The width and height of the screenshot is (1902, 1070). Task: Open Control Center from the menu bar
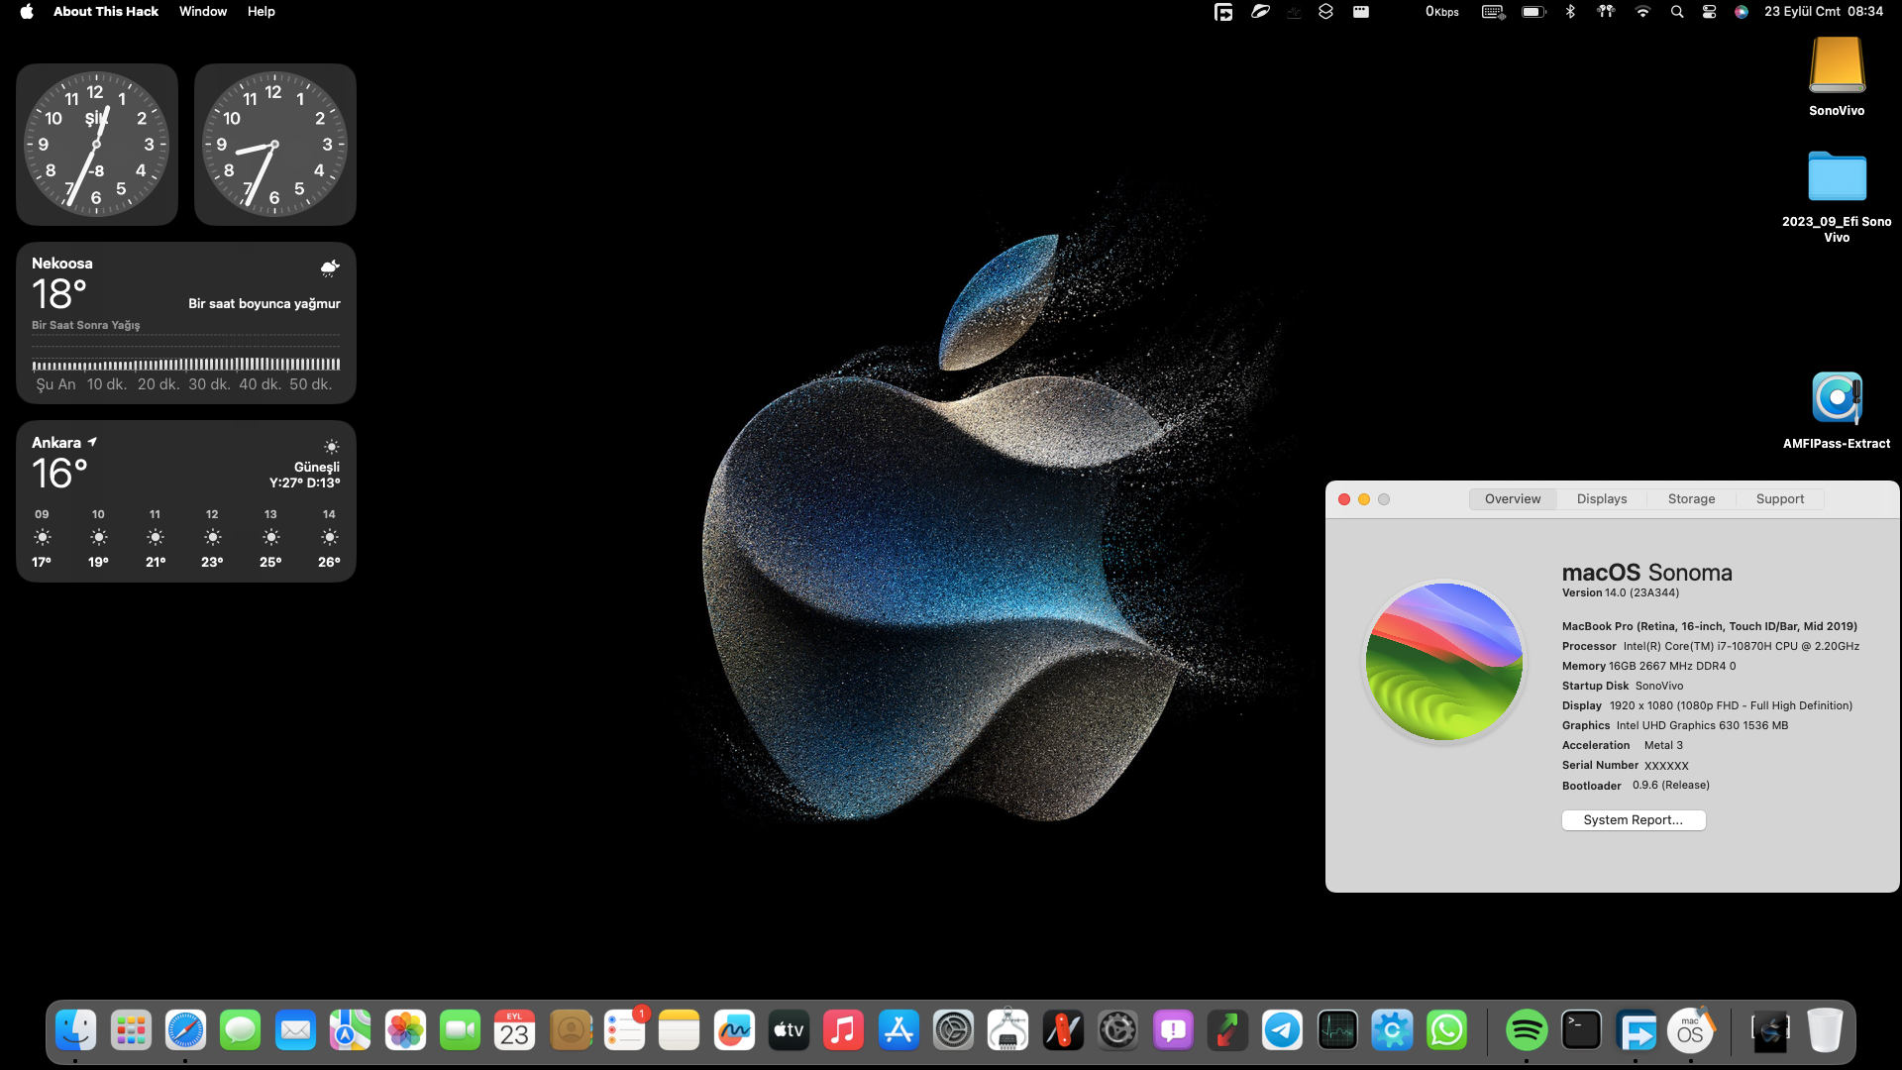1709,12
